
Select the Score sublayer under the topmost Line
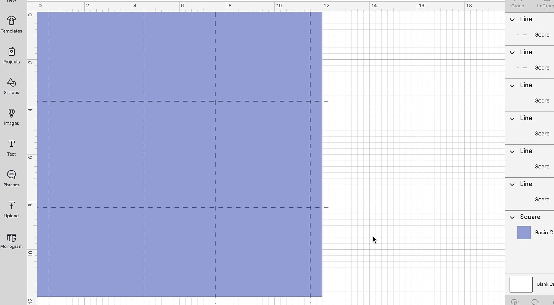pyautogui.click(x=542, y=35)
